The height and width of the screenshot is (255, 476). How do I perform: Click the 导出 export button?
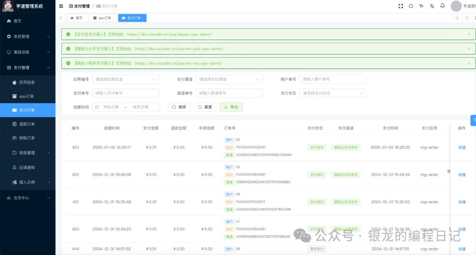[231, 107]
